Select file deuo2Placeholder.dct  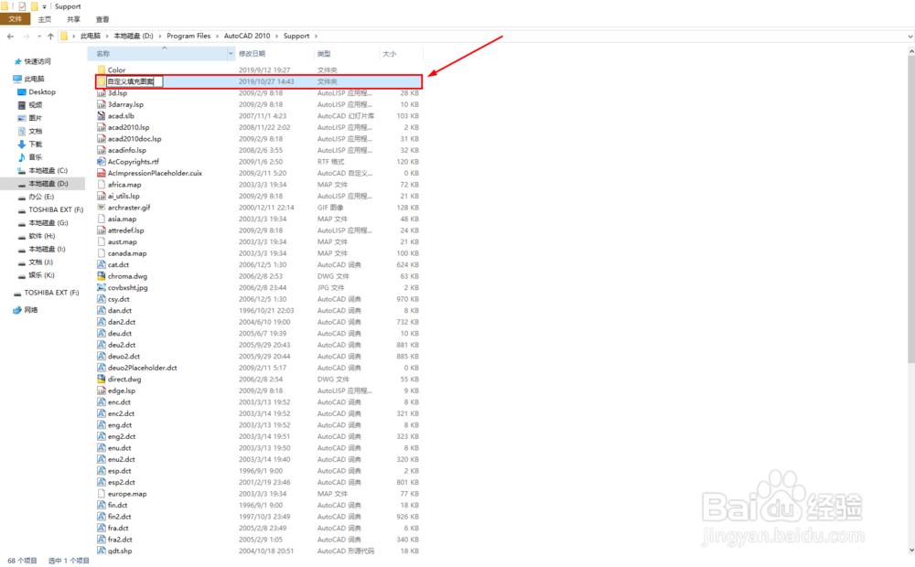pos(143,368)
